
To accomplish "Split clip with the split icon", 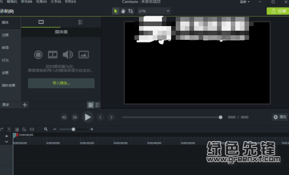I will 32,129.
